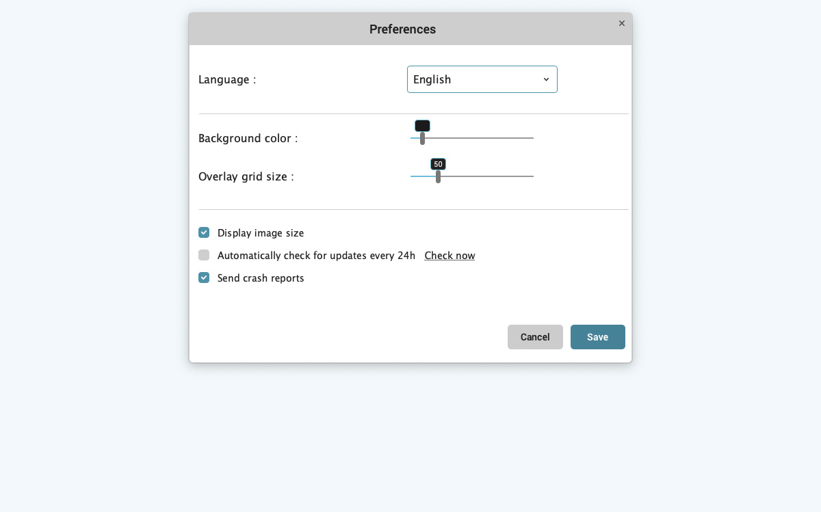Uncheck the Display image size checkbox

pos(204,232)
